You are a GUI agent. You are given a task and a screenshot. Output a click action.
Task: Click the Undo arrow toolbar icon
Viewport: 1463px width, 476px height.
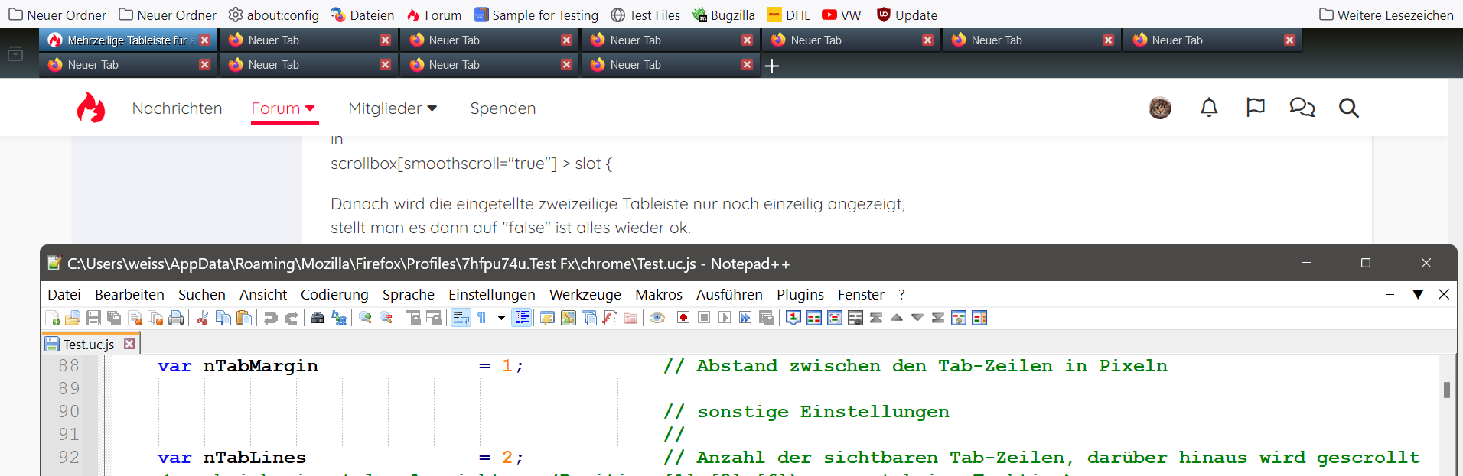270,318
